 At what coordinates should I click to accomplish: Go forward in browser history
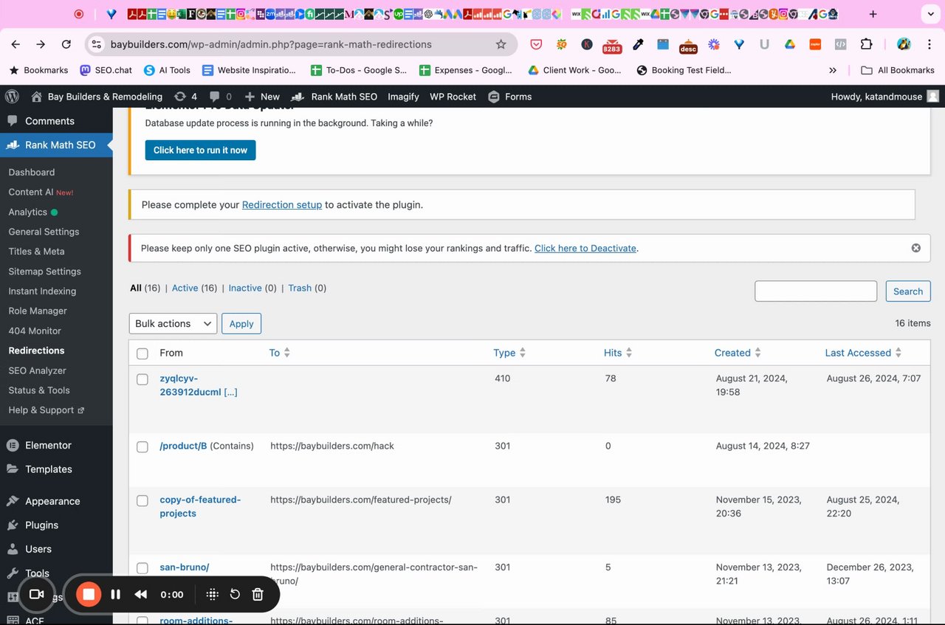pyautogui.click(x=41, y=44)
